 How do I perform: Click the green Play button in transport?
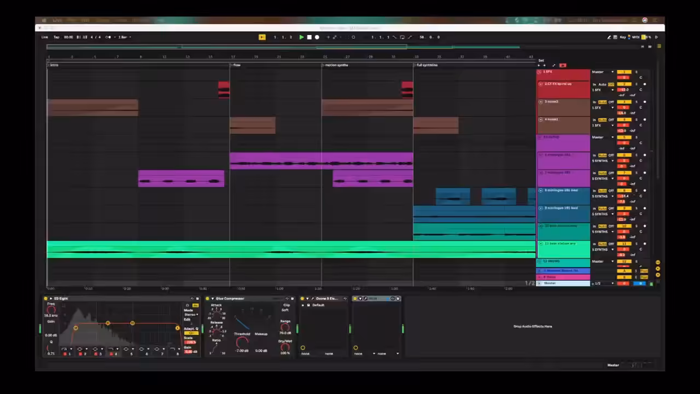click(x=301, y=37)
